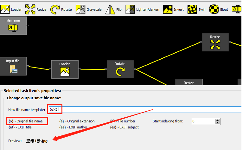Select the Twirl tool in toolbar
243x150 pixels.
(x=196, y=10)
